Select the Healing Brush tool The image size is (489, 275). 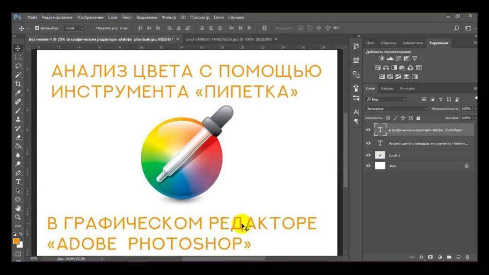(x=18, y=102)
